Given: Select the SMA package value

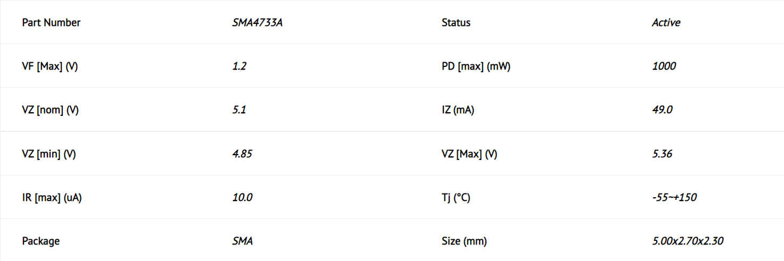Looking at the screenshot, I should click(x=242, y=241).
